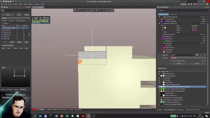This screenshot has height=118, width=210.
Task: Open Word from the Windows taskbar
Action: (56, 116)
